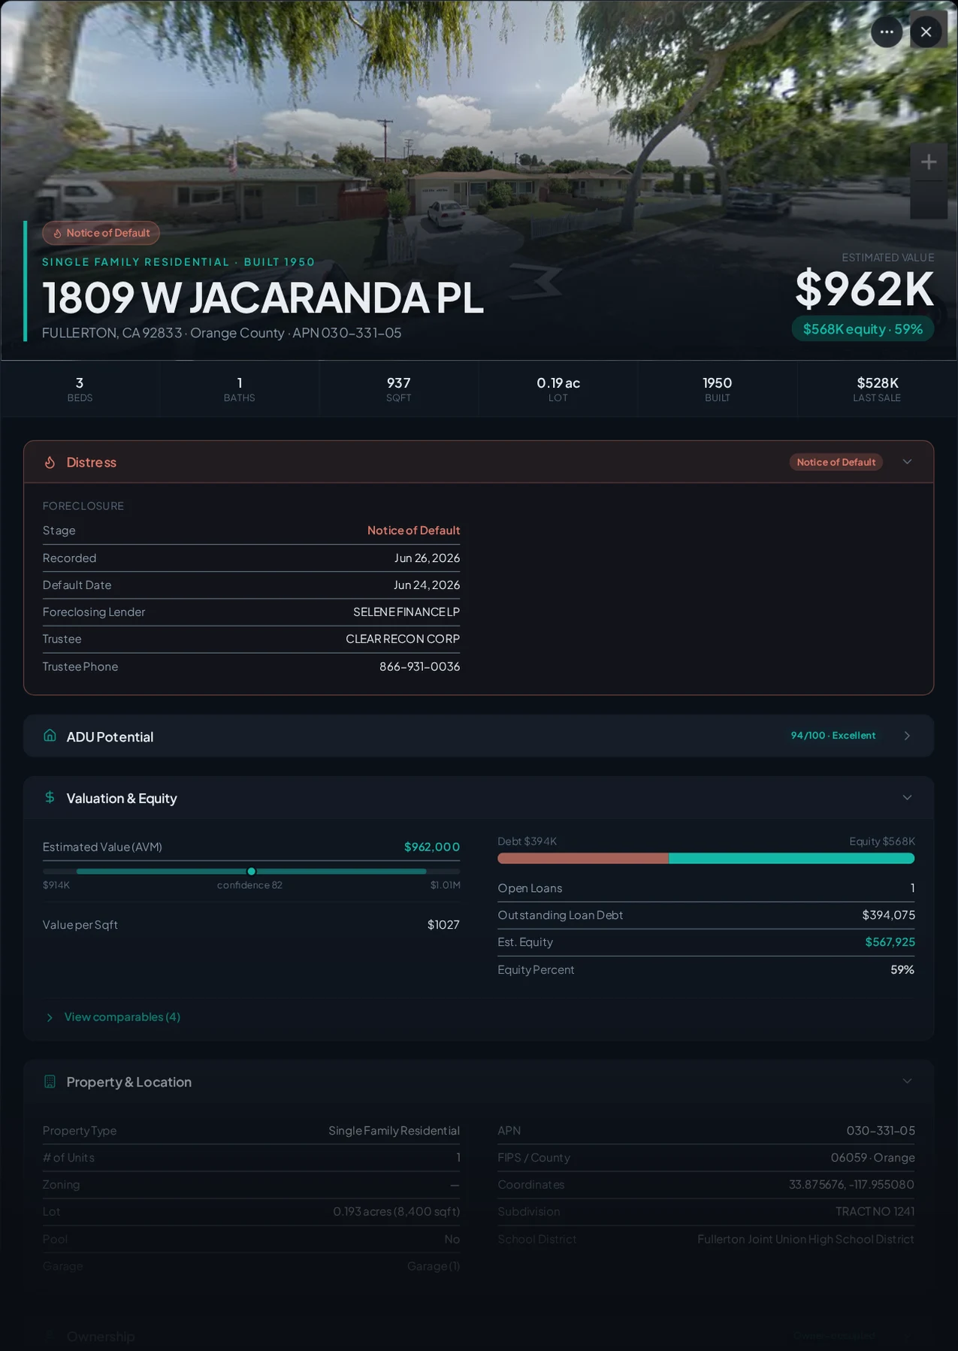Click FIPS / County value 06059 · Orange
Screen dimensions: 958x1351
click(x=872, y=1158)
